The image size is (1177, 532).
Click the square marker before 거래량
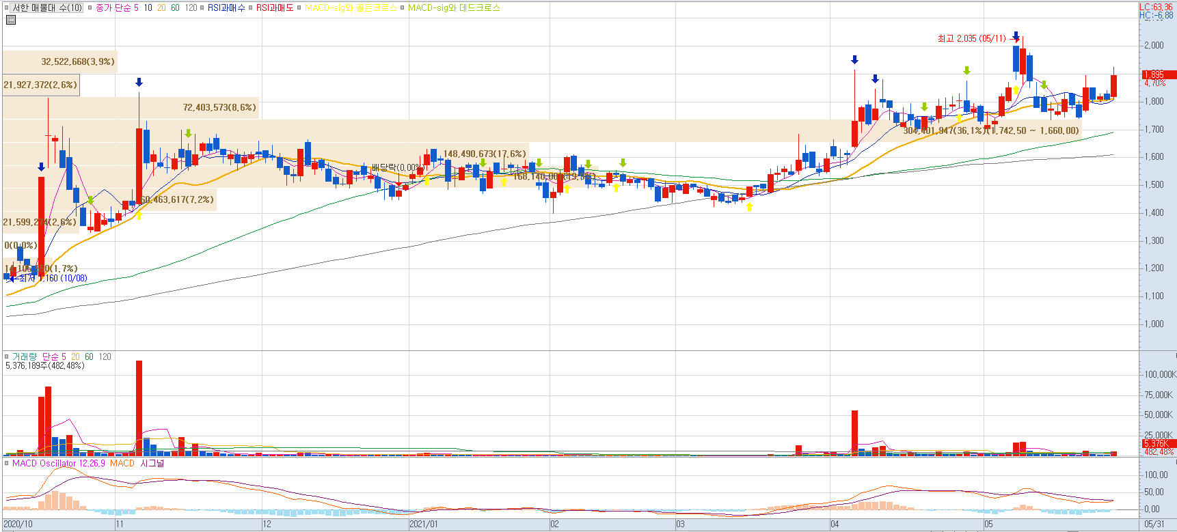[x=7, y=356]
